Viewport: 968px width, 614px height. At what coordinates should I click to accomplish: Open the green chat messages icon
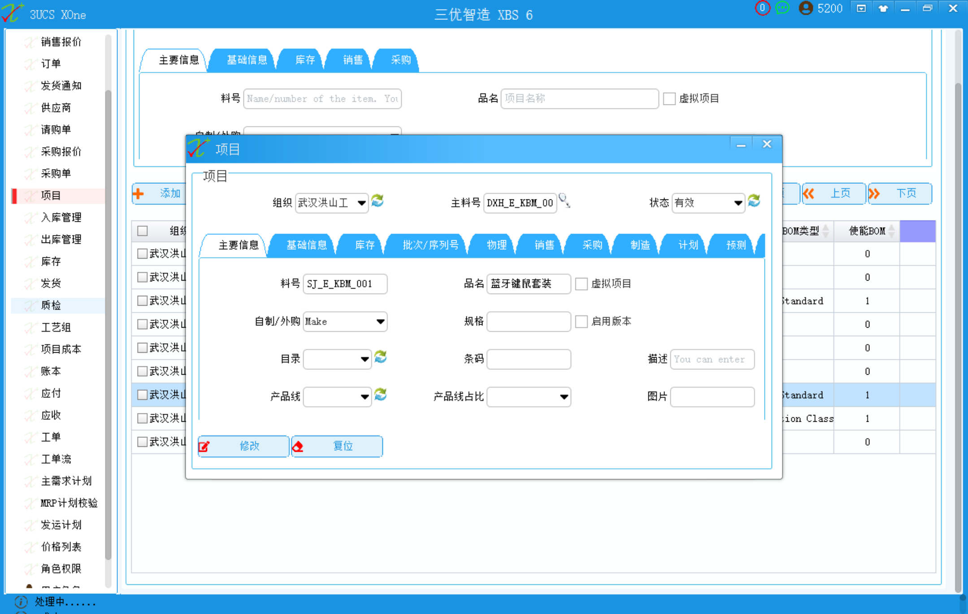[x=783, y=8]
